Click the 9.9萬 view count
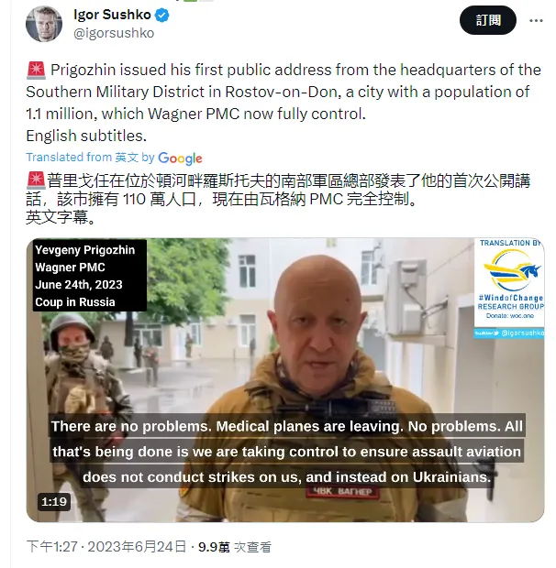 [x=214, y=547]
